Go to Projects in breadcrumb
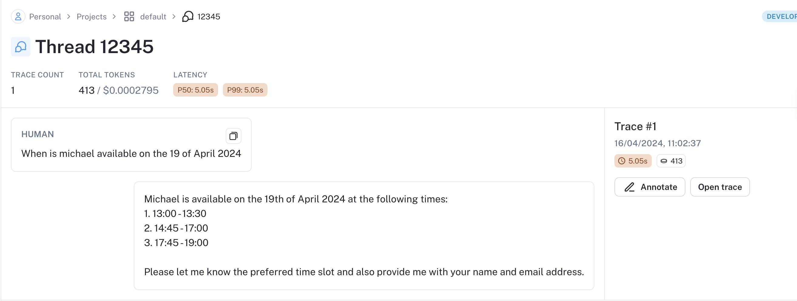Image resolution: width=797 pixels, height=301 pixels. (x=92, y=16)
